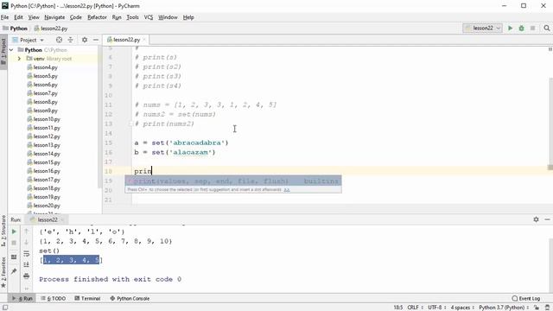Collapse all icon in Project panel
Image resolution: width=553 pixels, height=311 pixels.
click(71, 40)
